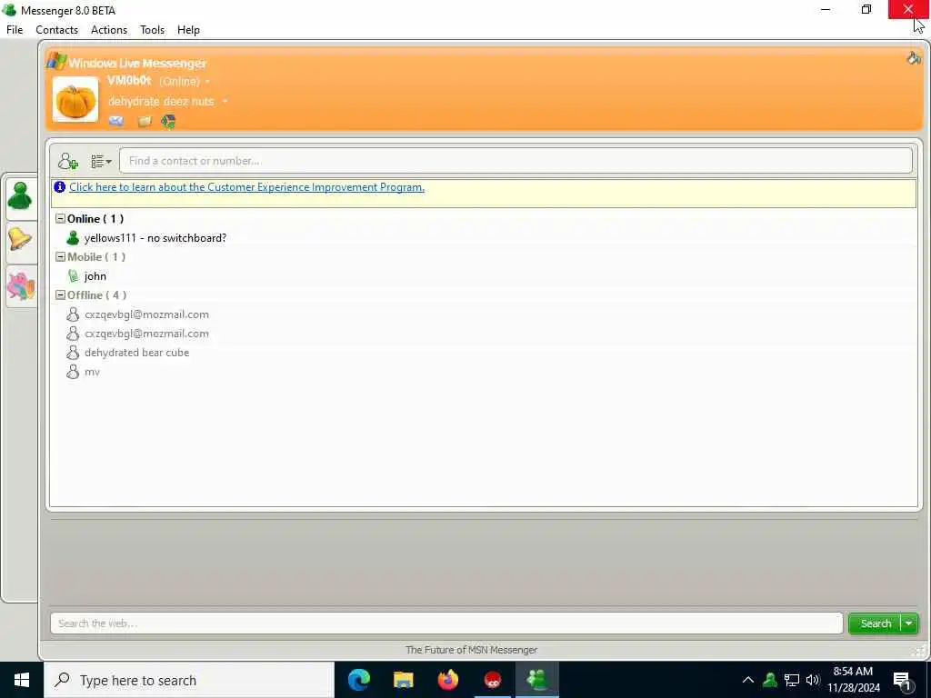Open the Search button dropdown arrow
Viewport: 931px width, 698px height.
click(x=909, y=623)
